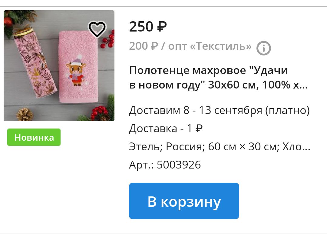Add the towel to favorites with heart icon

click(97, 29)
